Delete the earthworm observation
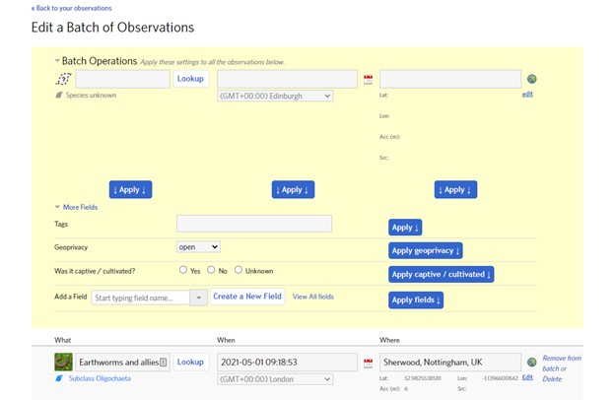Viewport: 615px width, 400px height. tap(552, 379)
